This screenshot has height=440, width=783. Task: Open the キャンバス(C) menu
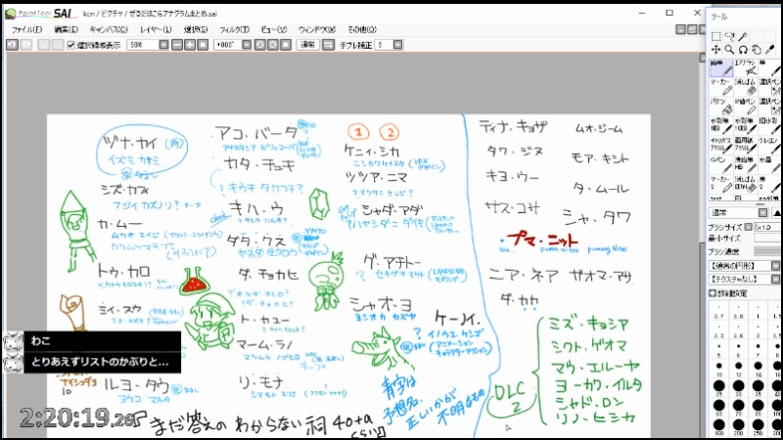point(109,30)
